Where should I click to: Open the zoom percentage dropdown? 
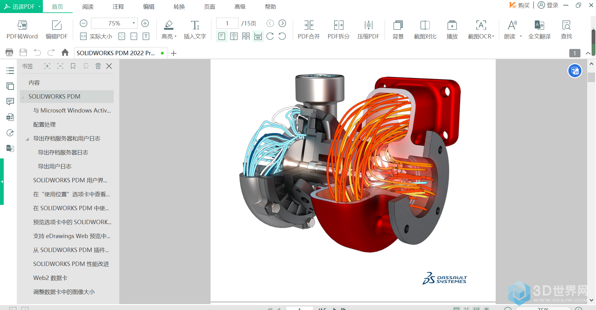pos(134,23)
